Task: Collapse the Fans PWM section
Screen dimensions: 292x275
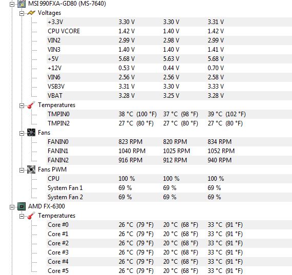Action: coord(22,170)
